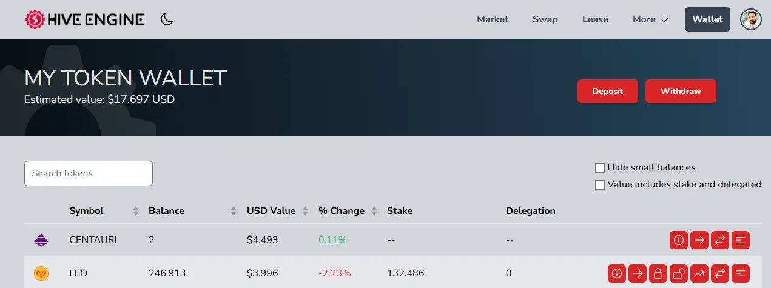771x288 pixels.
Task: Enable Hide small balances checkbox
Action: (600, 168)
